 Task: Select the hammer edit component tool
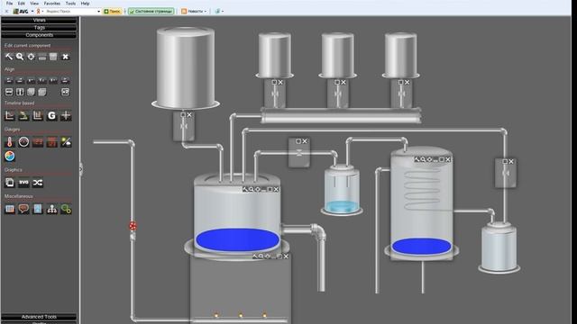pyautogui.click(x=9, y=57)
